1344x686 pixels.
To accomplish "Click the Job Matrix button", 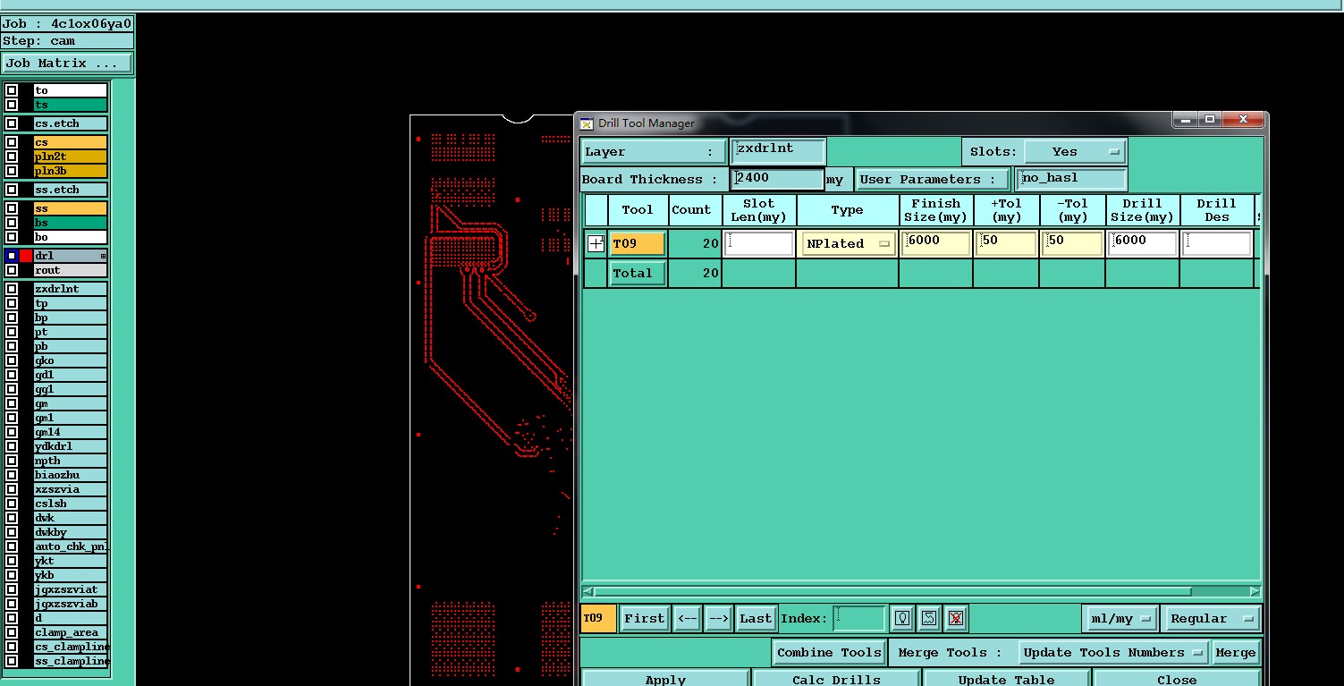I will 67,63.
